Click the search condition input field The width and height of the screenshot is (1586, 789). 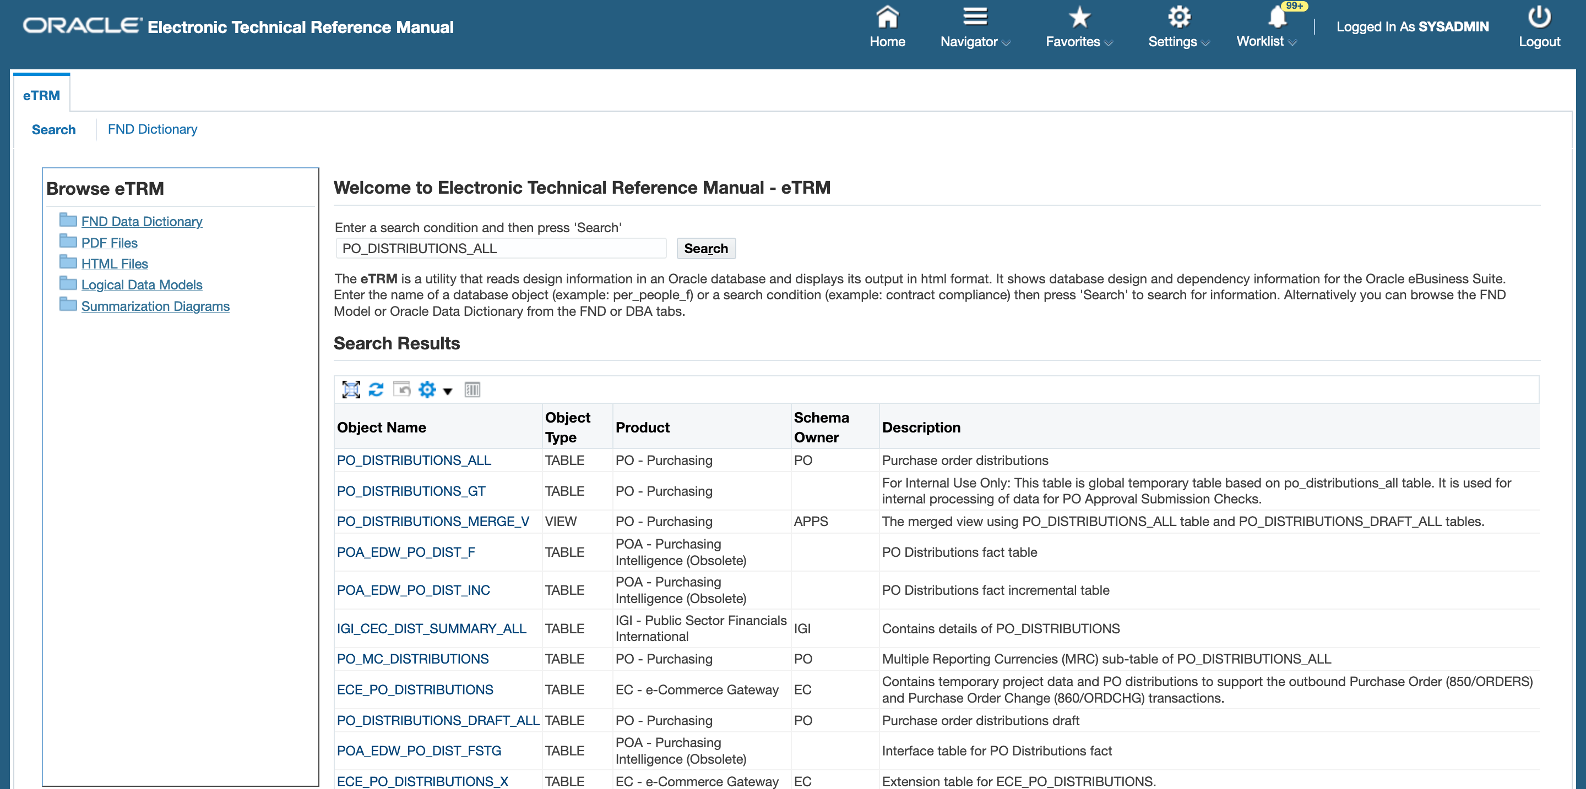[x=501, y=249]
